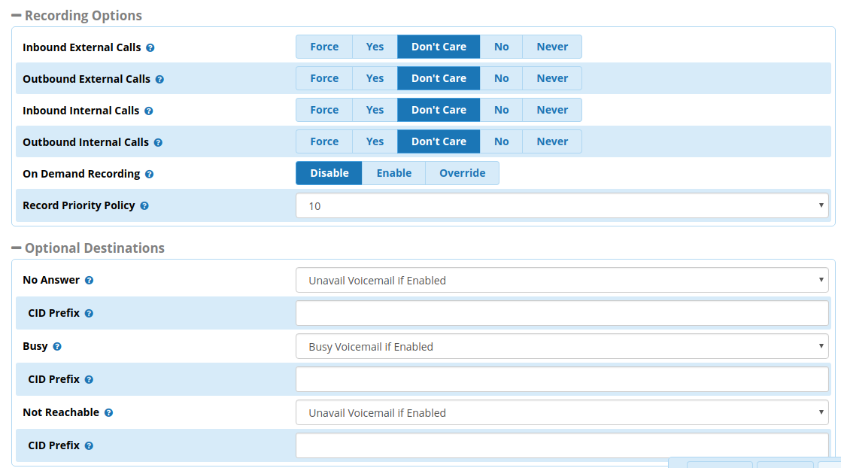The image size is (841, 468).
Task: Focus the CID Prefix field under Busy
Action: [562, 379]
